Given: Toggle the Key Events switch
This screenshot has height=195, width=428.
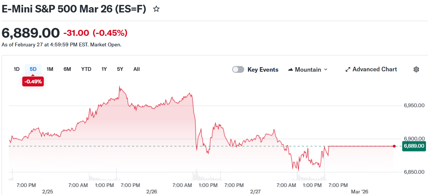Looking at the screenshot, I should coord(238,69).
